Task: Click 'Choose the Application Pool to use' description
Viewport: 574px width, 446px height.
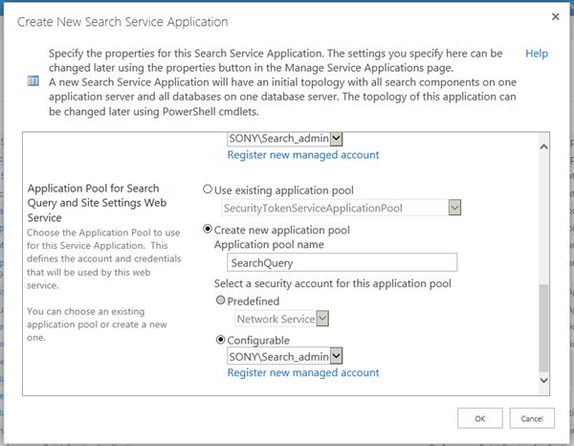Action: pyautogui.click(x=103, y=258)
